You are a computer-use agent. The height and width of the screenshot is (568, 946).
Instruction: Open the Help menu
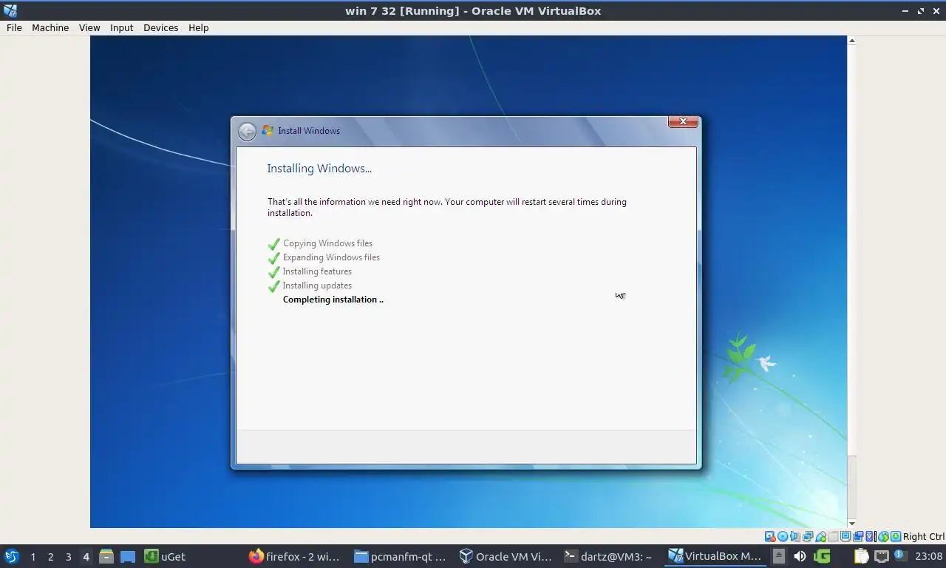point(198,27)
